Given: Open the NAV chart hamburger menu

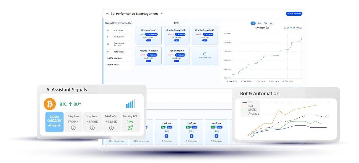Looking at the screenshot, I should [x=300, y=28].
